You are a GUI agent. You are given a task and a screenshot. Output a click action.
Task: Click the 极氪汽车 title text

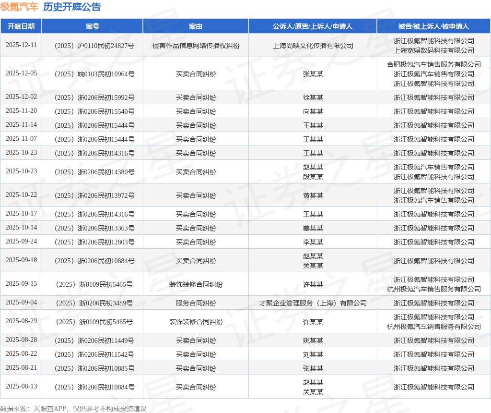[19, 7]
